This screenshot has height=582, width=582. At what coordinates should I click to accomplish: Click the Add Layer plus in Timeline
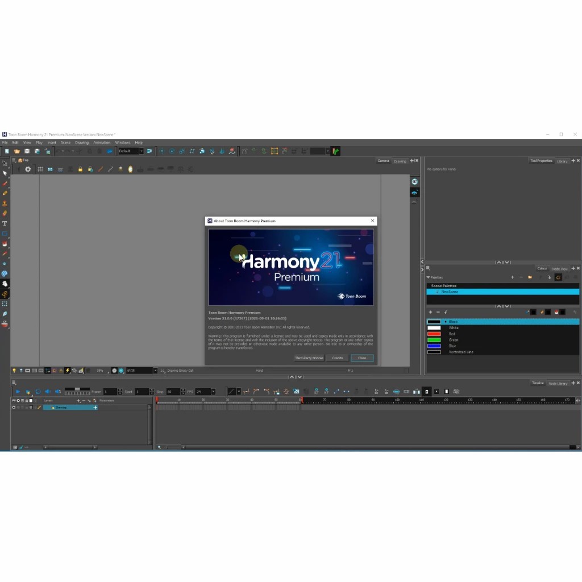pos(78,401)
